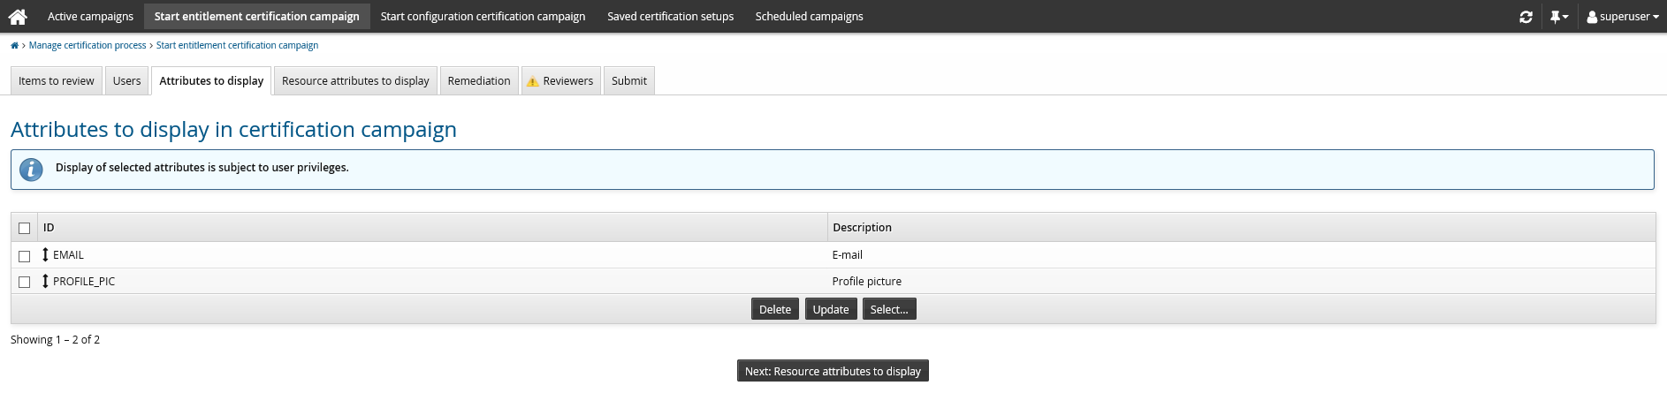This screenshot has height=393, width=1667.
Task: Click Next: Resource attributes to display button
Action: click(x=833, y=371)
